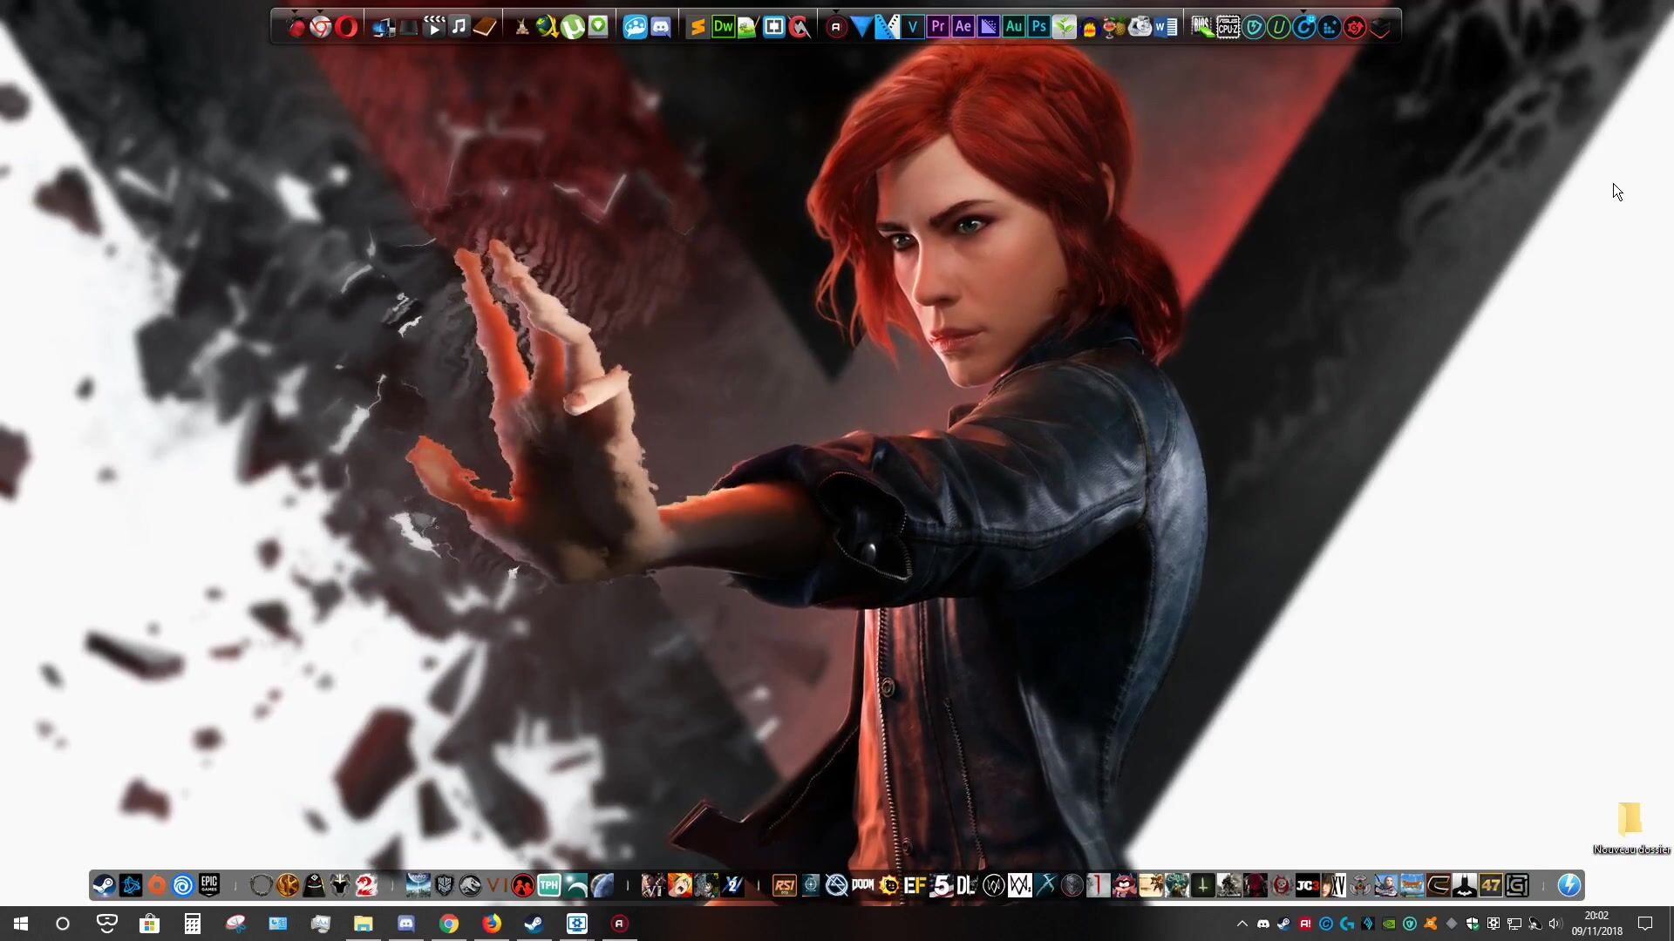
Task: Launch CPU-Z from the top dock
Action: 1228,27
